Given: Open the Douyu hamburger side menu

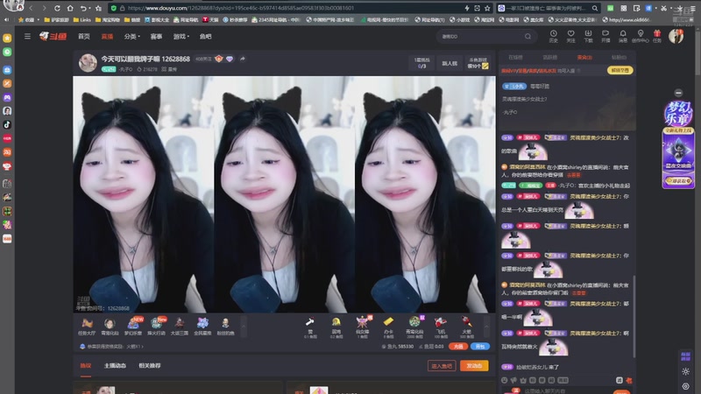Looking at the screenshot, I should pyautogui.click(x=27, y=36).
